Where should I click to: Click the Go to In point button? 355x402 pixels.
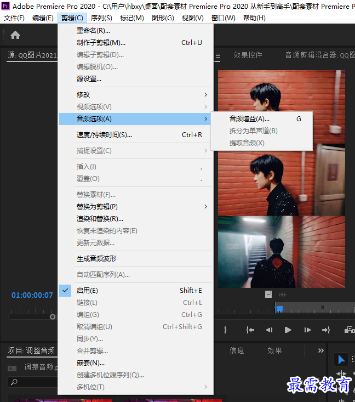point(250,330)
